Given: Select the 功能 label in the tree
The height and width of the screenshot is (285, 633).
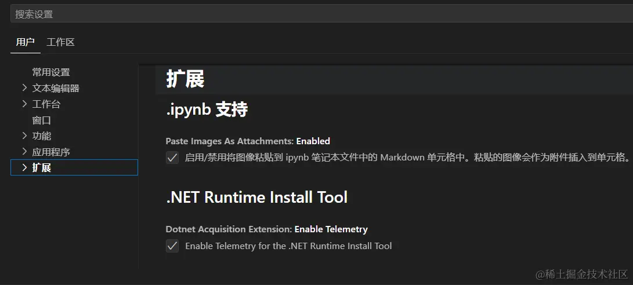Looking at the screenshot, I should [42, 136].
